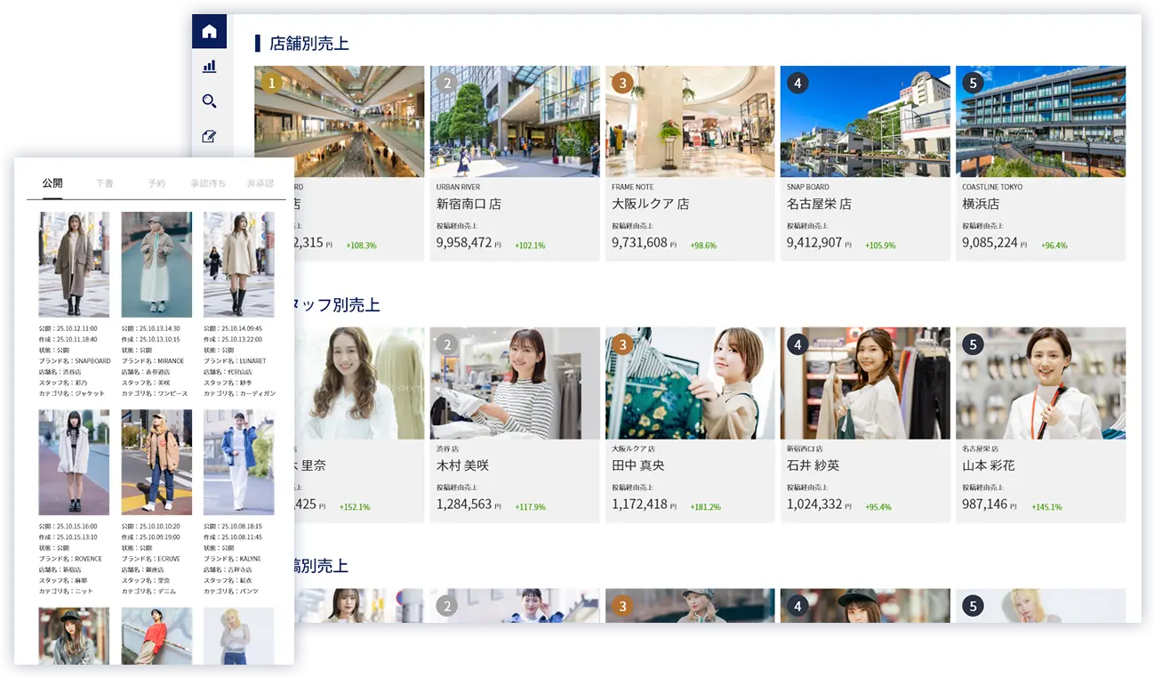The width and height of the screenshot is (1154, 678).
Task: Click rank 4 badge on 名古屋栄店 card
Action: pyautogui.click(x=797, y=84)
